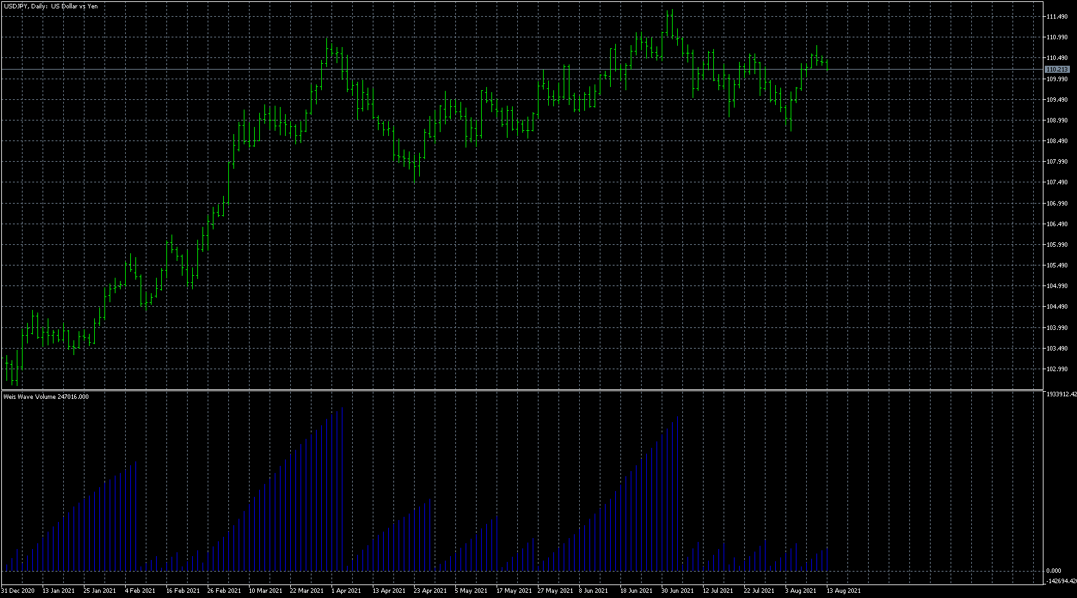
Task: Click the 109.490 price axis label
Action: coord(1056,100)
